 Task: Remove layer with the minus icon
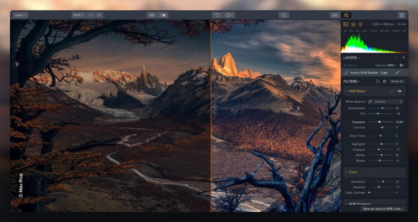[396, 58]
